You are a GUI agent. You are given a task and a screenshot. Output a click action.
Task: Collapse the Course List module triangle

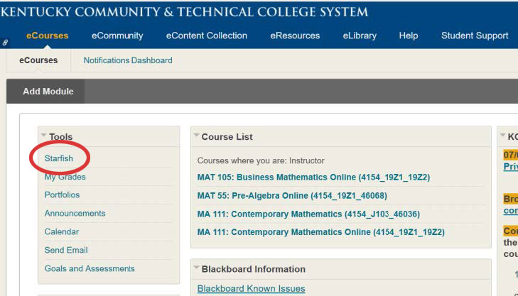pos(196,135)
